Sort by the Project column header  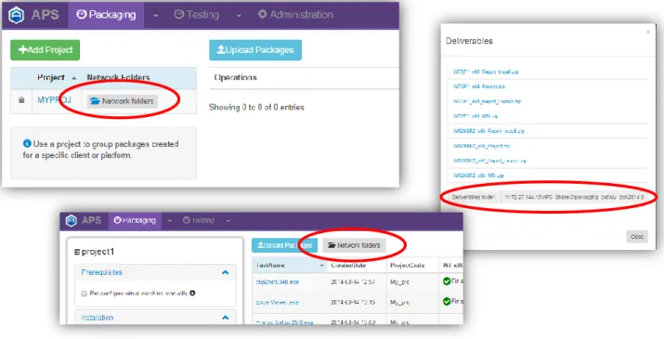51,77
